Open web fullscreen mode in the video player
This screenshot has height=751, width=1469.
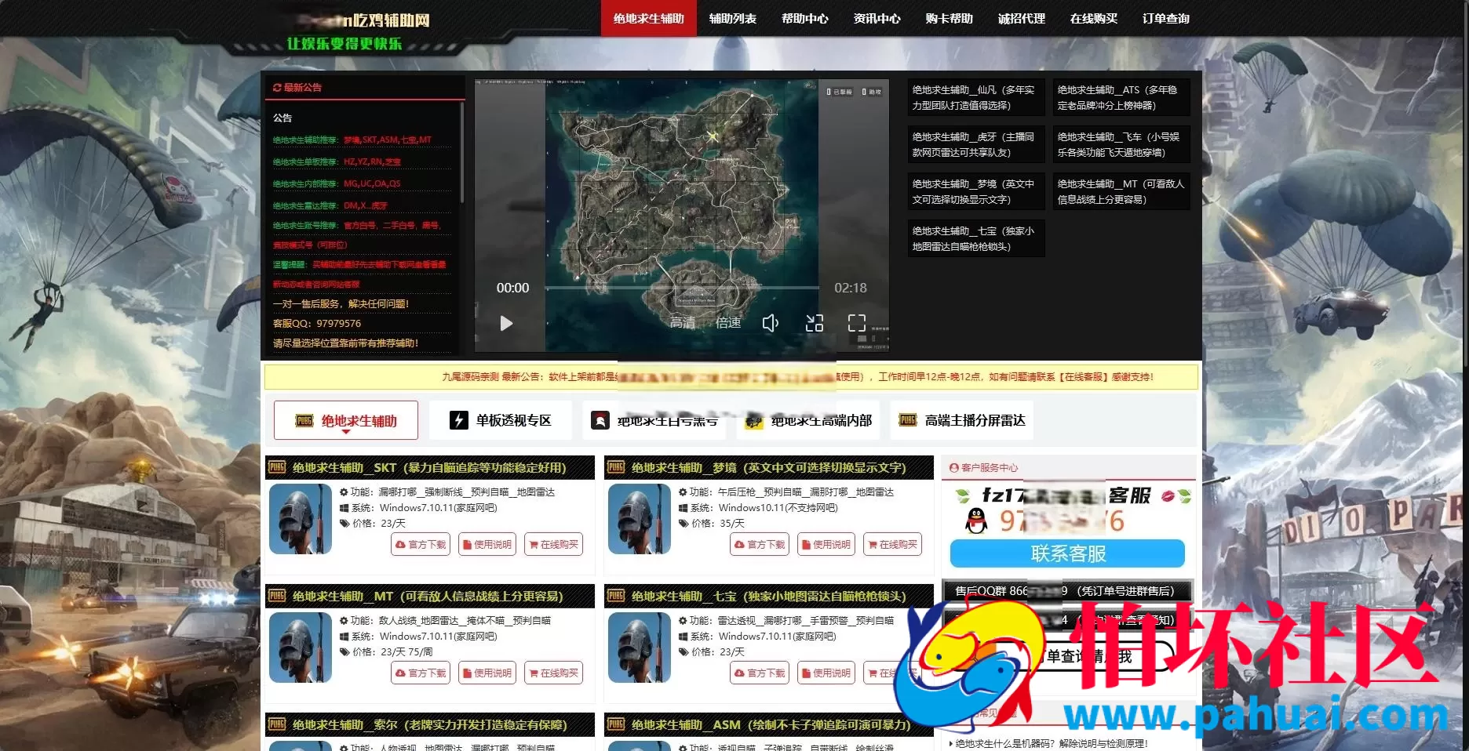point(814,322)
